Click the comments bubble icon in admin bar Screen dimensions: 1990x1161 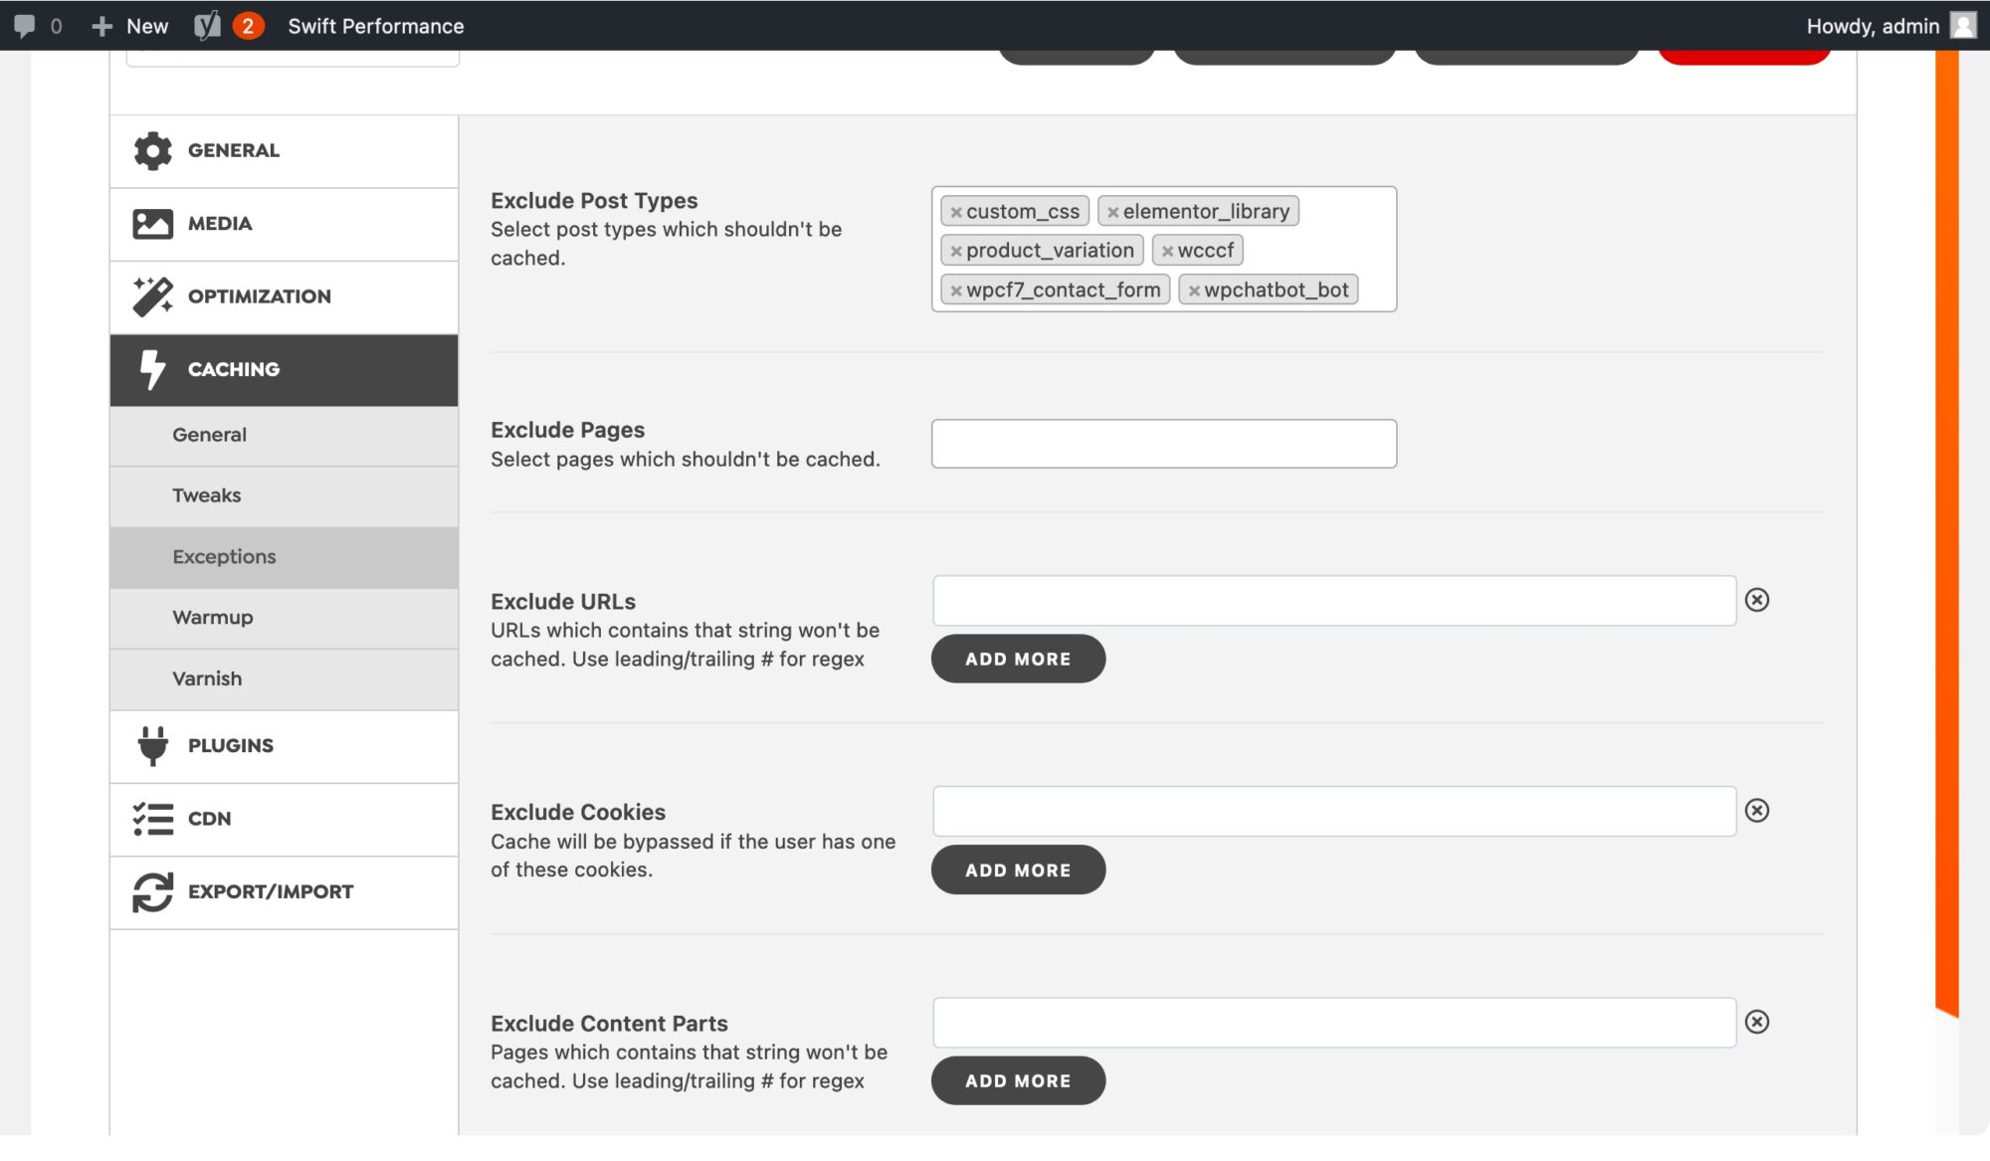24,26
